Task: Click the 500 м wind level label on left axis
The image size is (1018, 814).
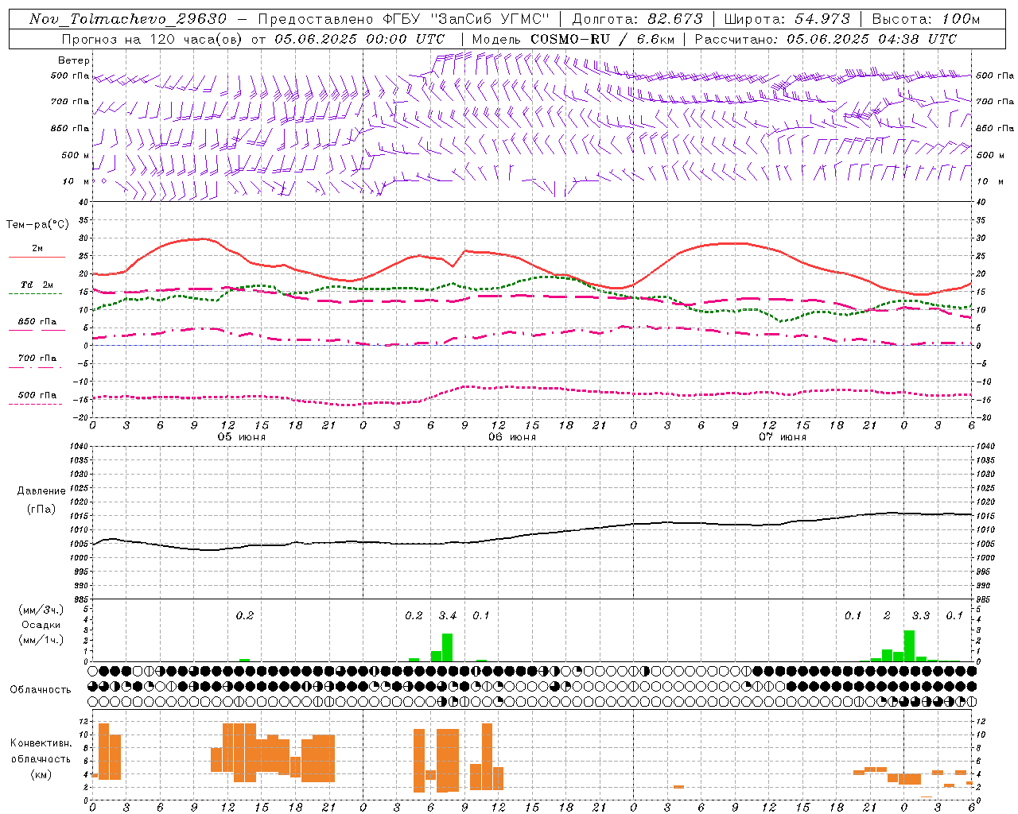Action: pos(76,155)
